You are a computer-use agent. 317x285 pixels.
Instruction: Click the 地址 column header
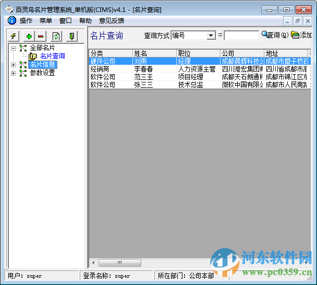[x=286, y=53]
